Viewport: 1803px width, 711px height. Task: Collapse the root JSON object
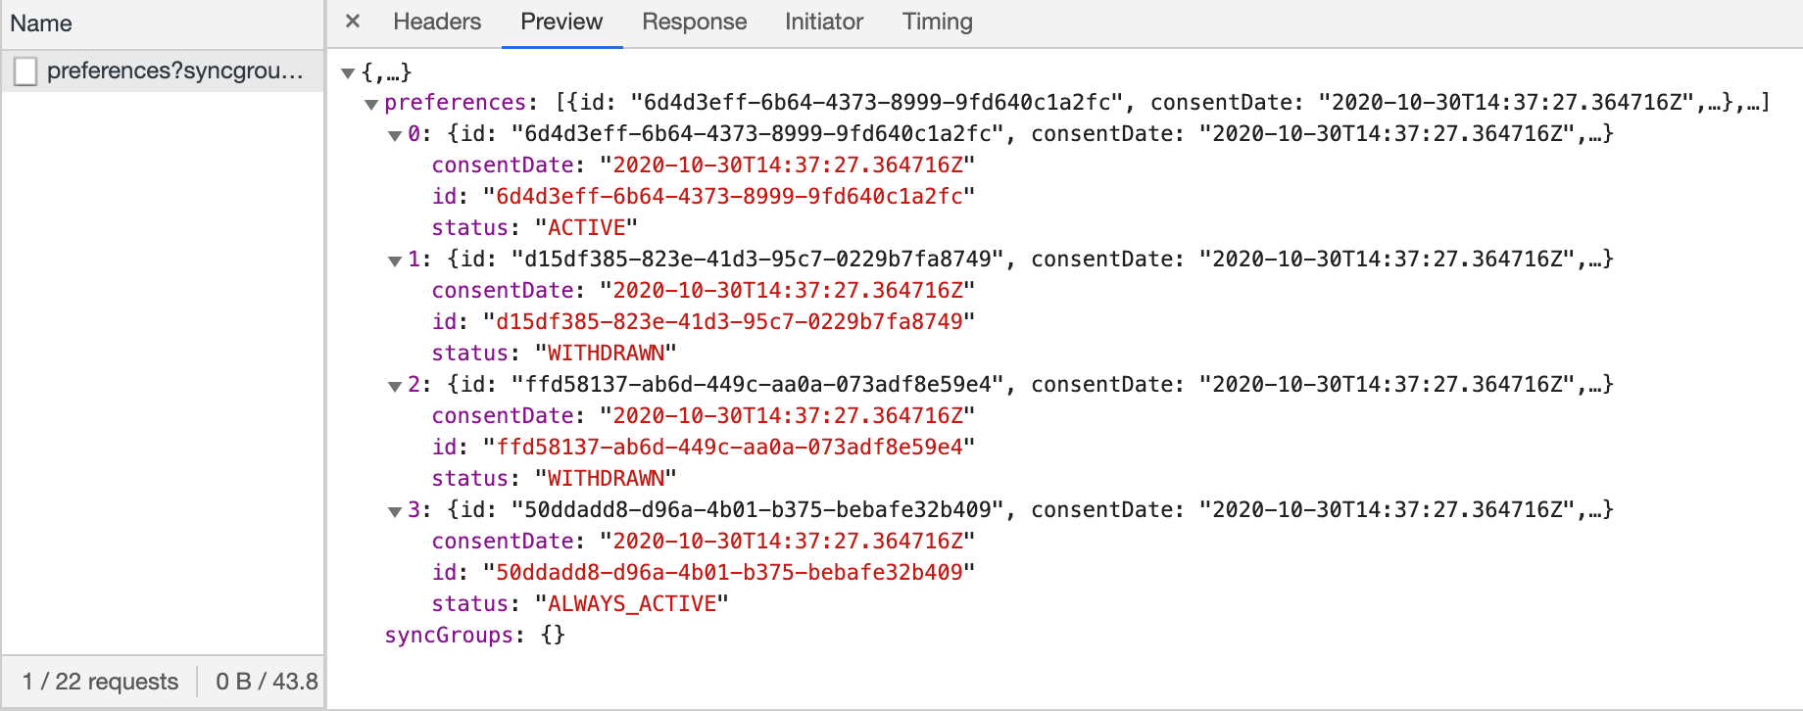347,73
